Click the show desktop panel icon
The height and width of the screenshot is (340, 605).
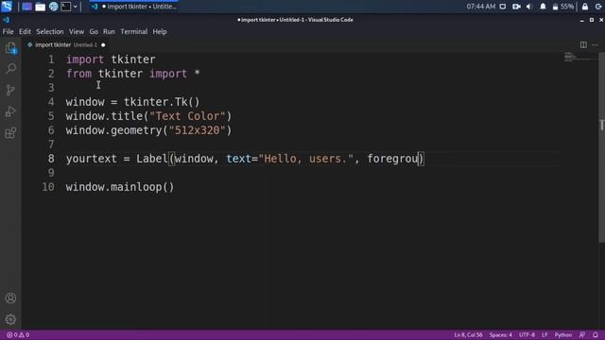pyautogui.click(x=26, y=7)
